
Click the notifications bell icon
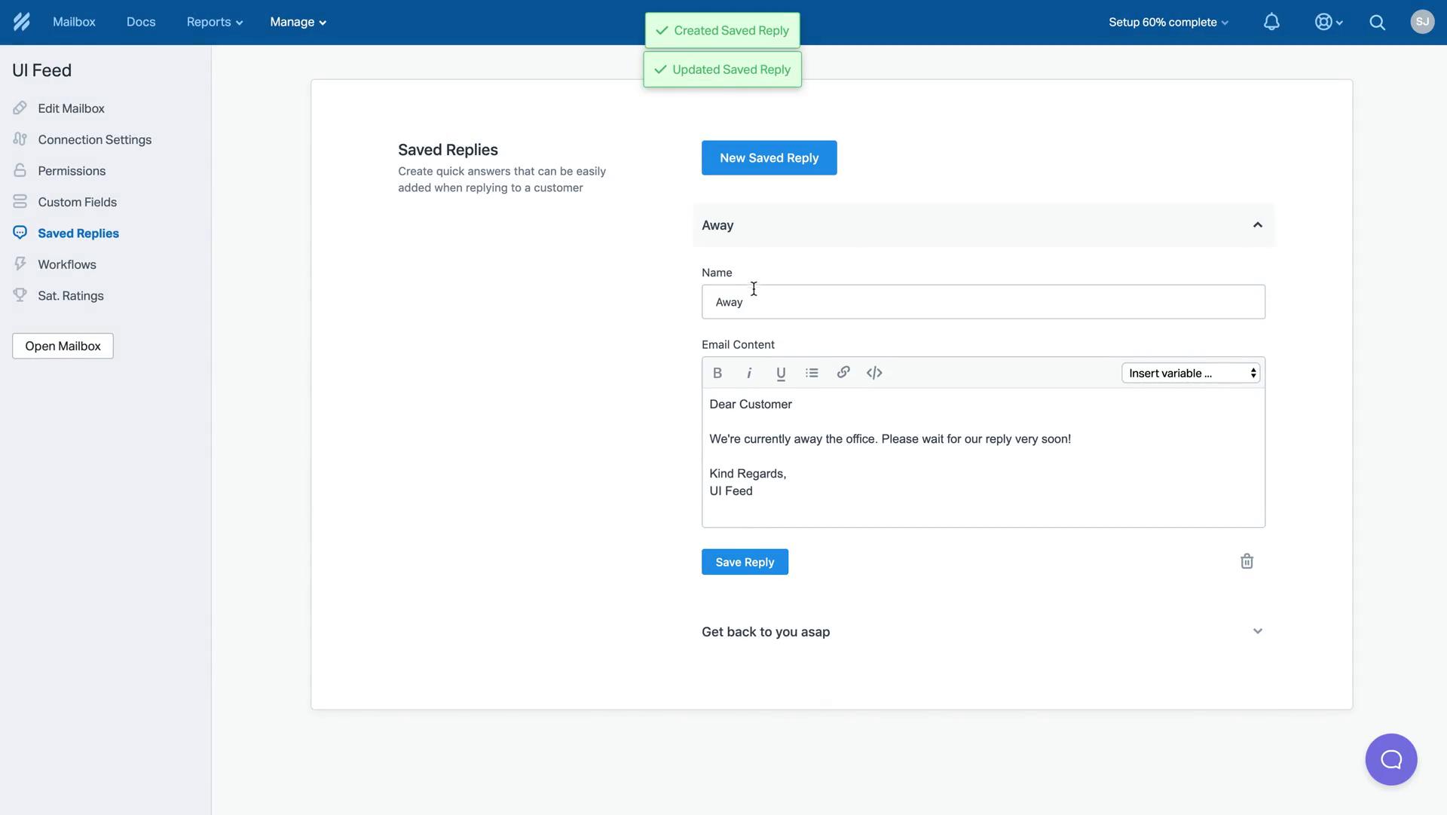[1271, 22]
